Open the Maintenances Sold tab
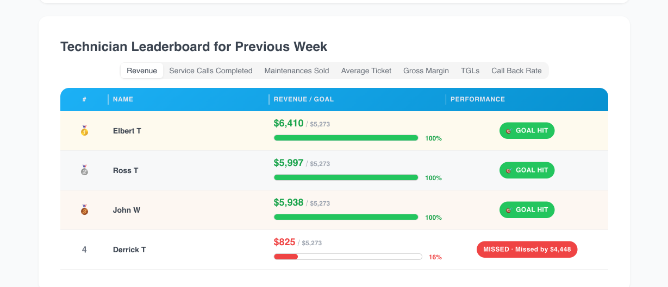 pyautogui.click(x=297, y=71)
